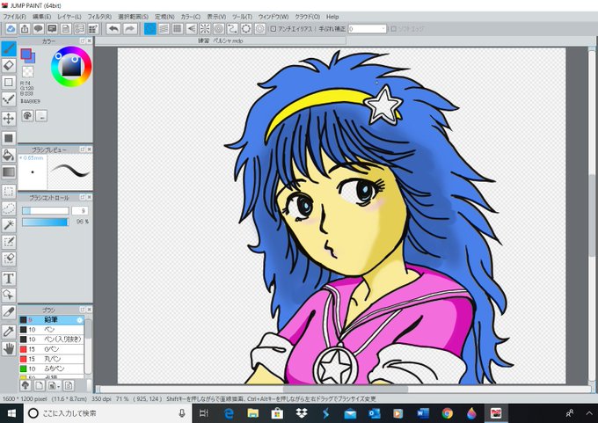This screenshot has height=423, width=598.
Task: Select the ふちペン brush
Action: coord(52,368)
